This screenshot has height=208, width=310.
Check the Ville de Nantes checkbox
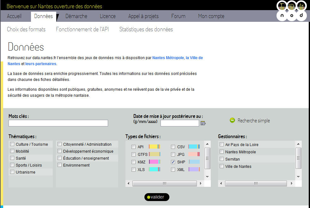coord(222,166)
